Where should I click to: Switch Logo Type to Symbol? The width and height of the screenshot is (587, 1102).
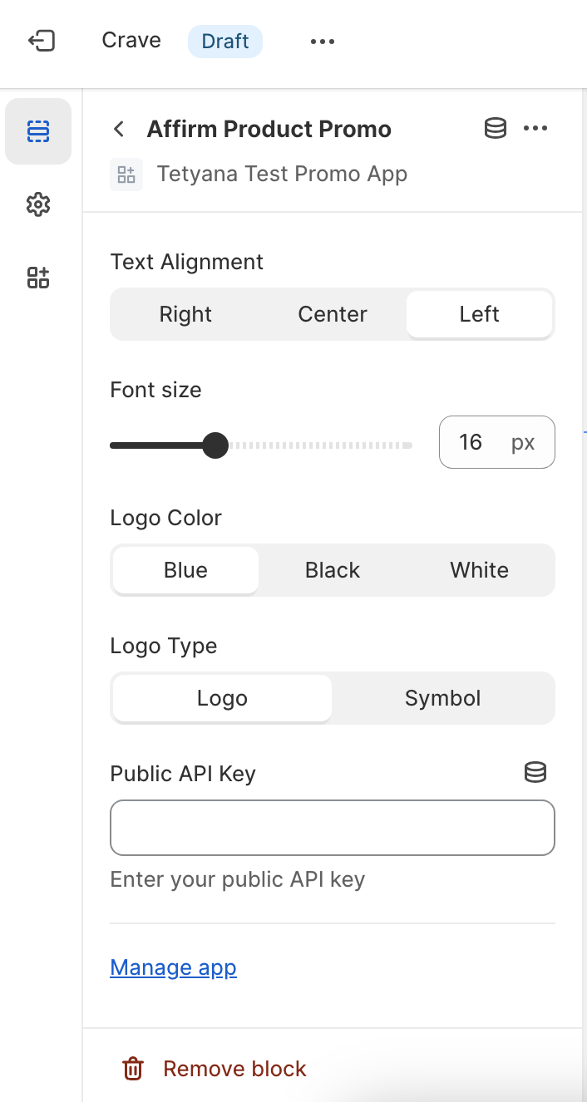(443, 698)
